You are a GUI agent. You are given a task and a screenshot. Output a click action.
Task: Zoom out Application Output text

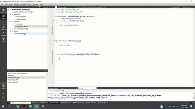[x=100, y=88]
